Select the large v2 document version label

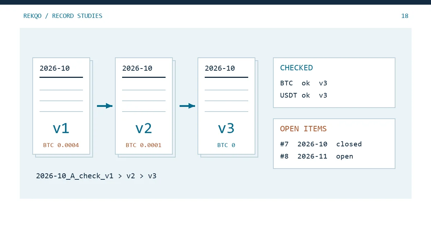(x=144, y=128)
